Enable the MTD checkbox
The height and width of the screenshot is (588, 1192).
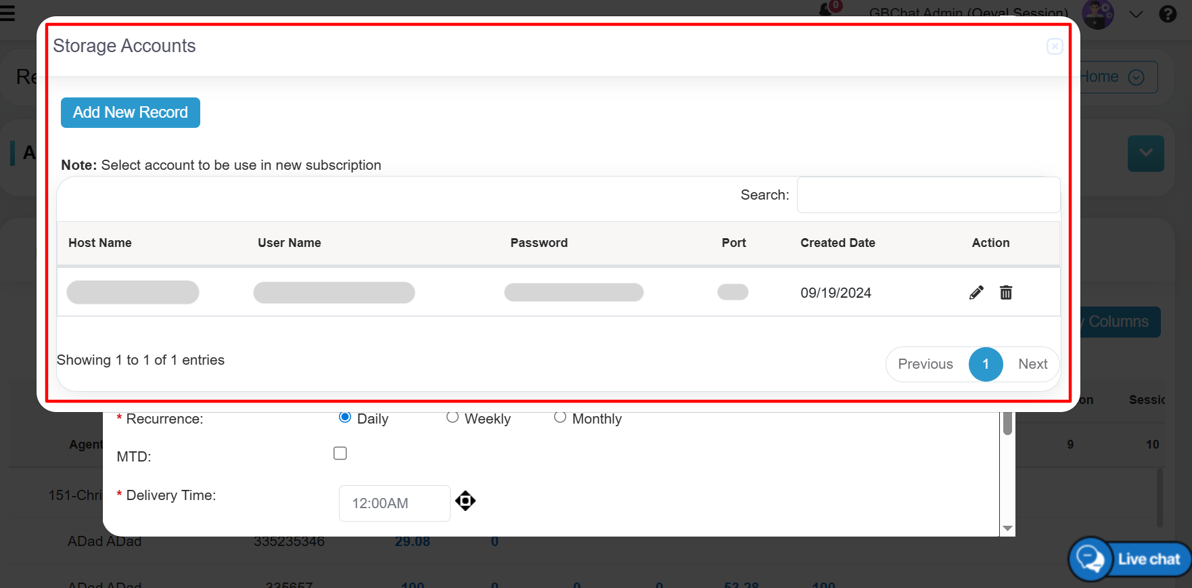[340, 453]
